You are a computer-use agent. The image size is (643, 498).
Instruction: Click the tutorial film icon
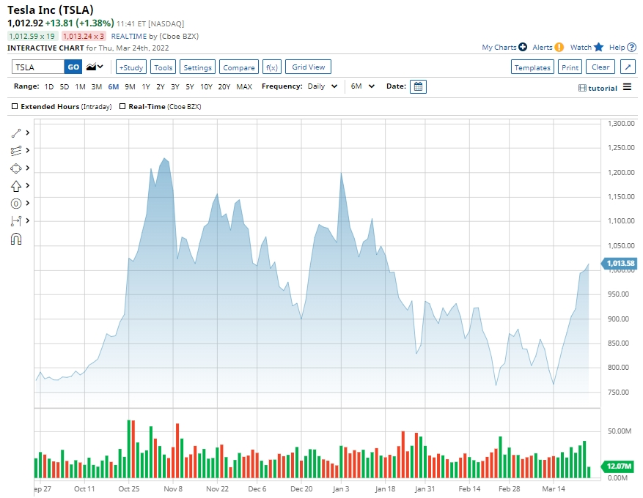582,88
